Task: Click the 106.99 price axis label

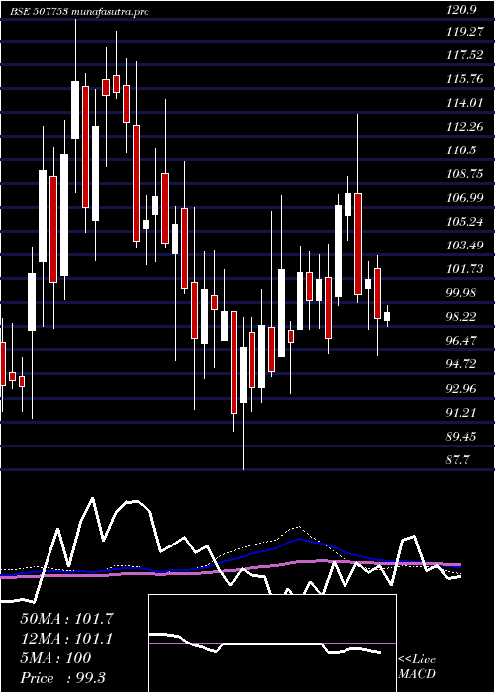Action: click(464, 198)
